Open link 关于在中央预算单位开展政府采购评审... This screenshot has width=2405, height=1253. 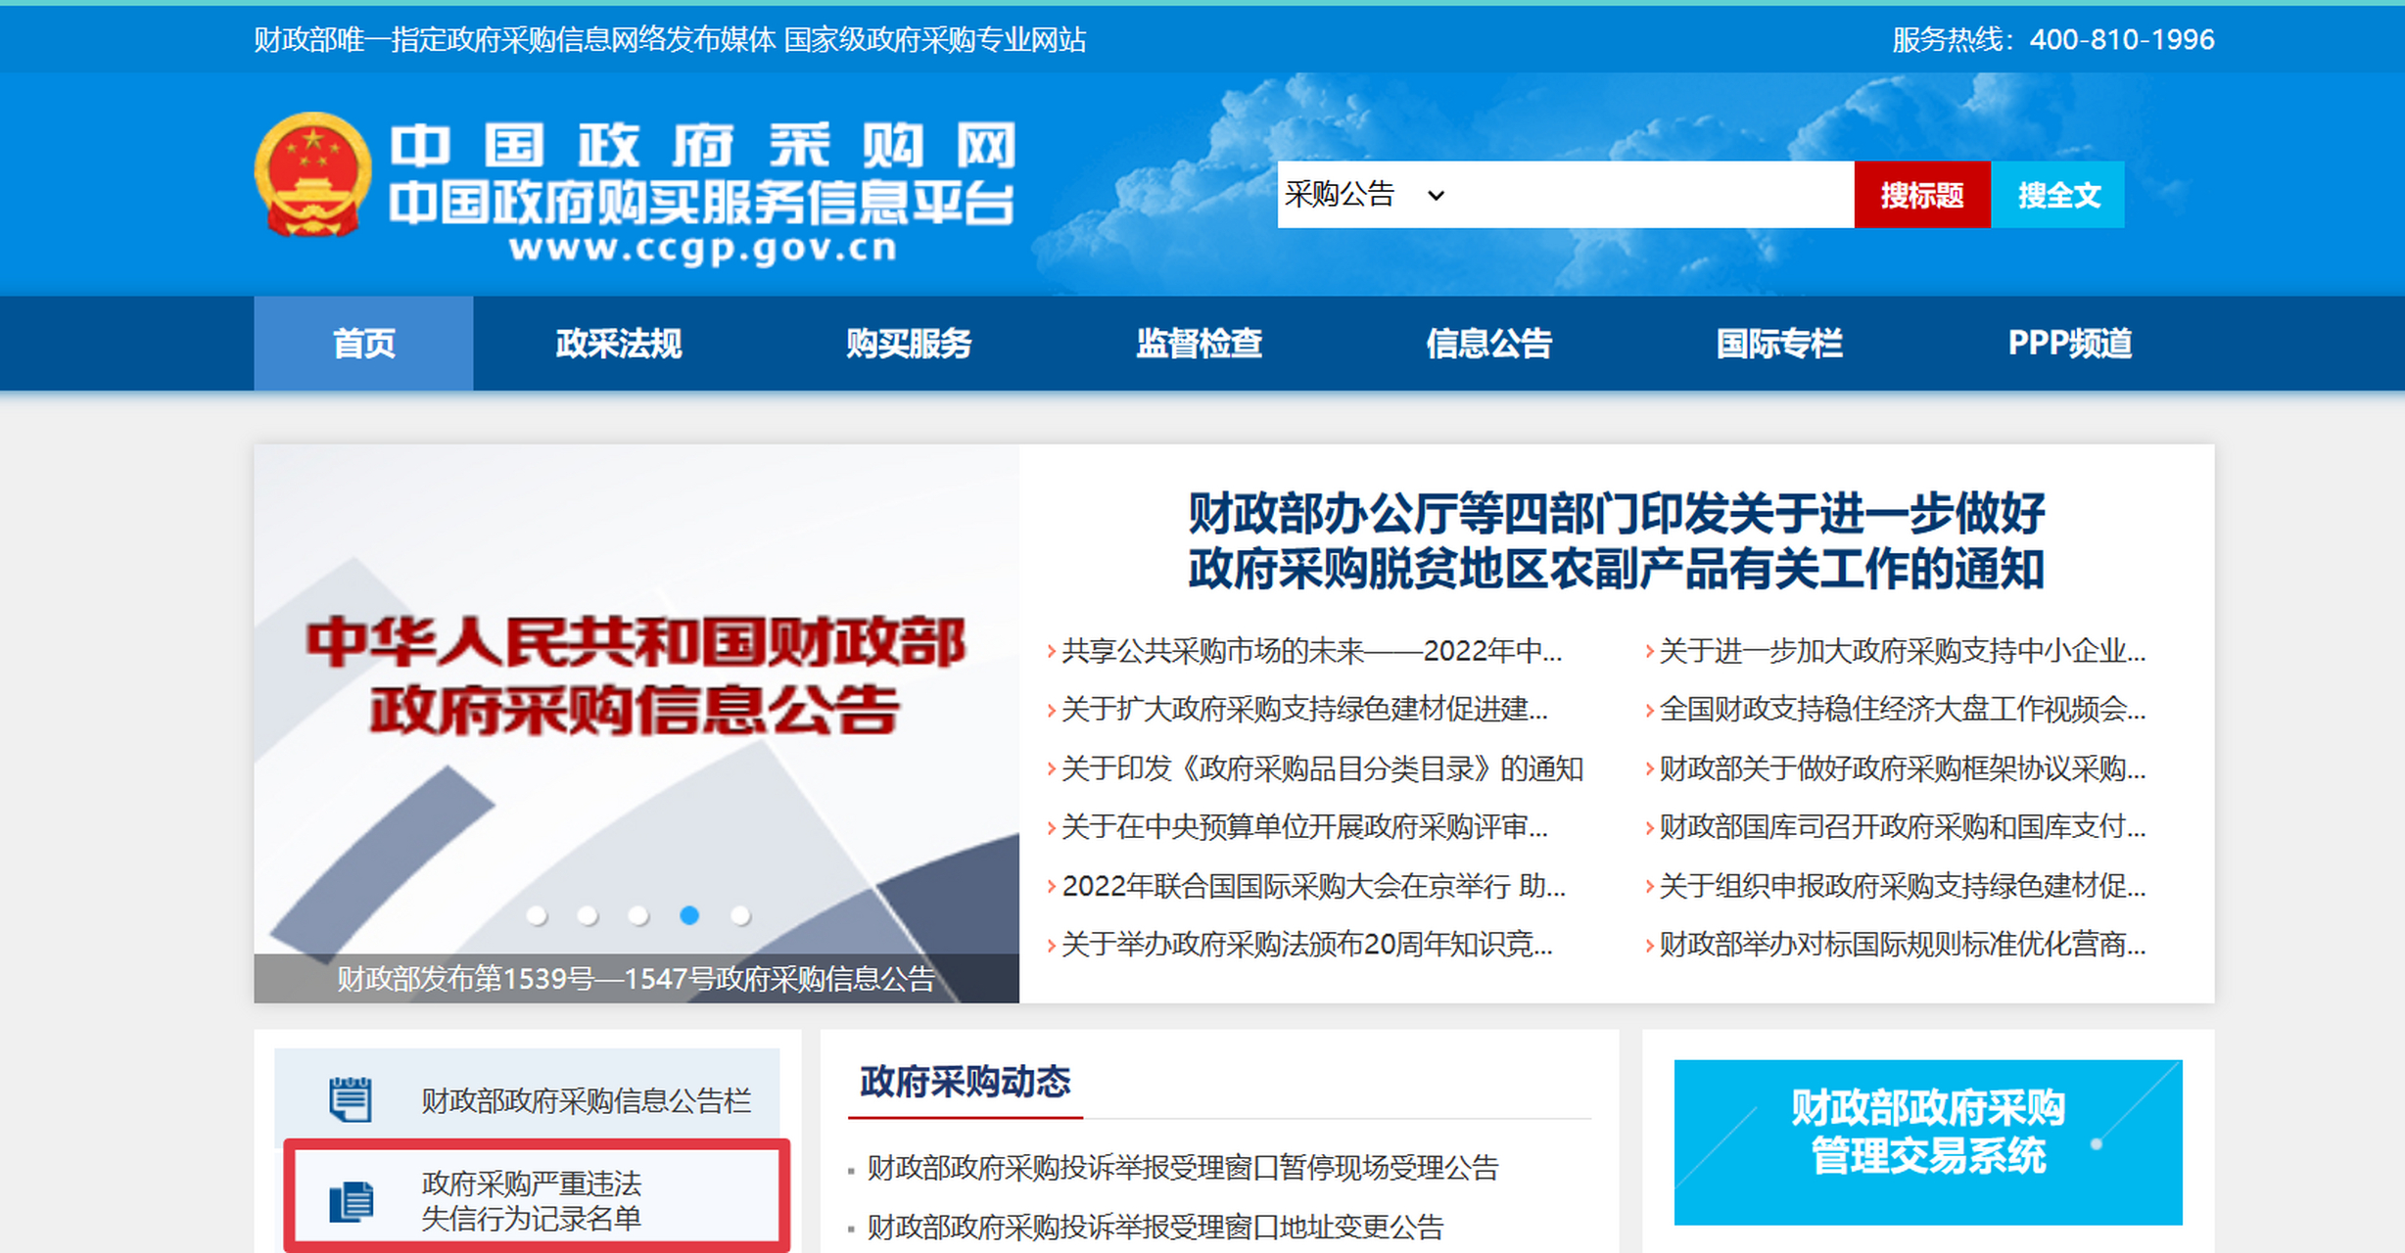tap(1304, 827)
